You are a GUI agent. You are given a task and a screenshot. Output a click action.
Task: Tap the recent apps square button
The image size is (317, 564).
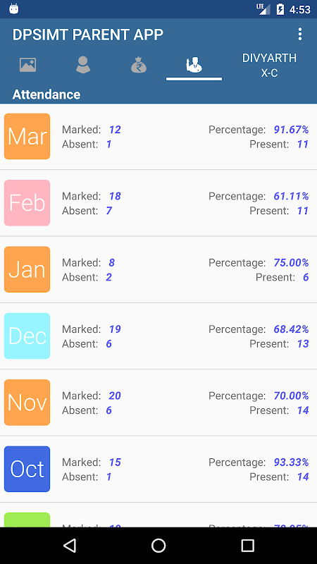point(247,546)
